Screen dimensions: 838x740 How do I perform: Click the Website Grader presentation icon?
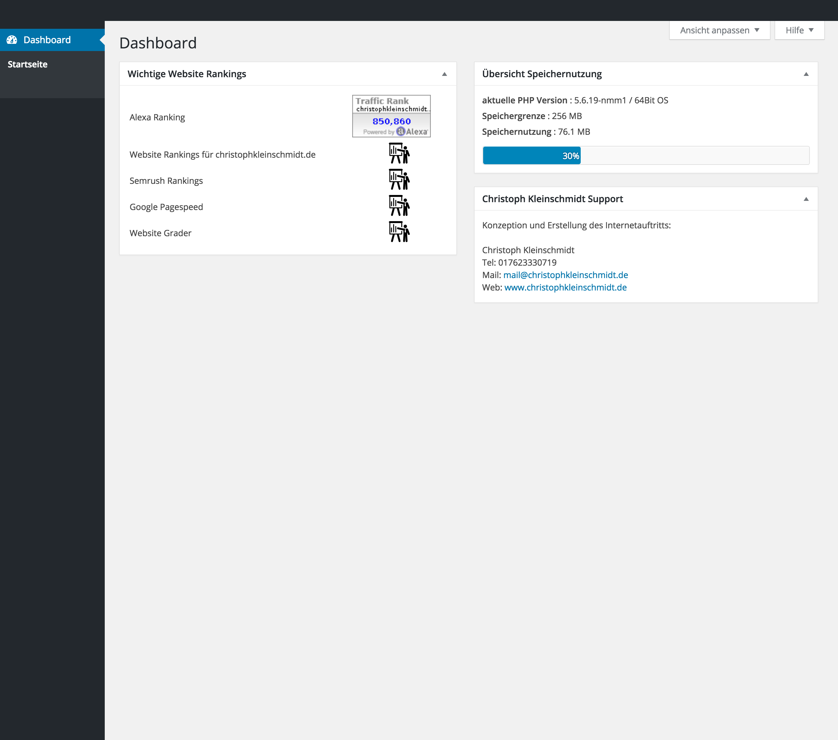[399, 232]
